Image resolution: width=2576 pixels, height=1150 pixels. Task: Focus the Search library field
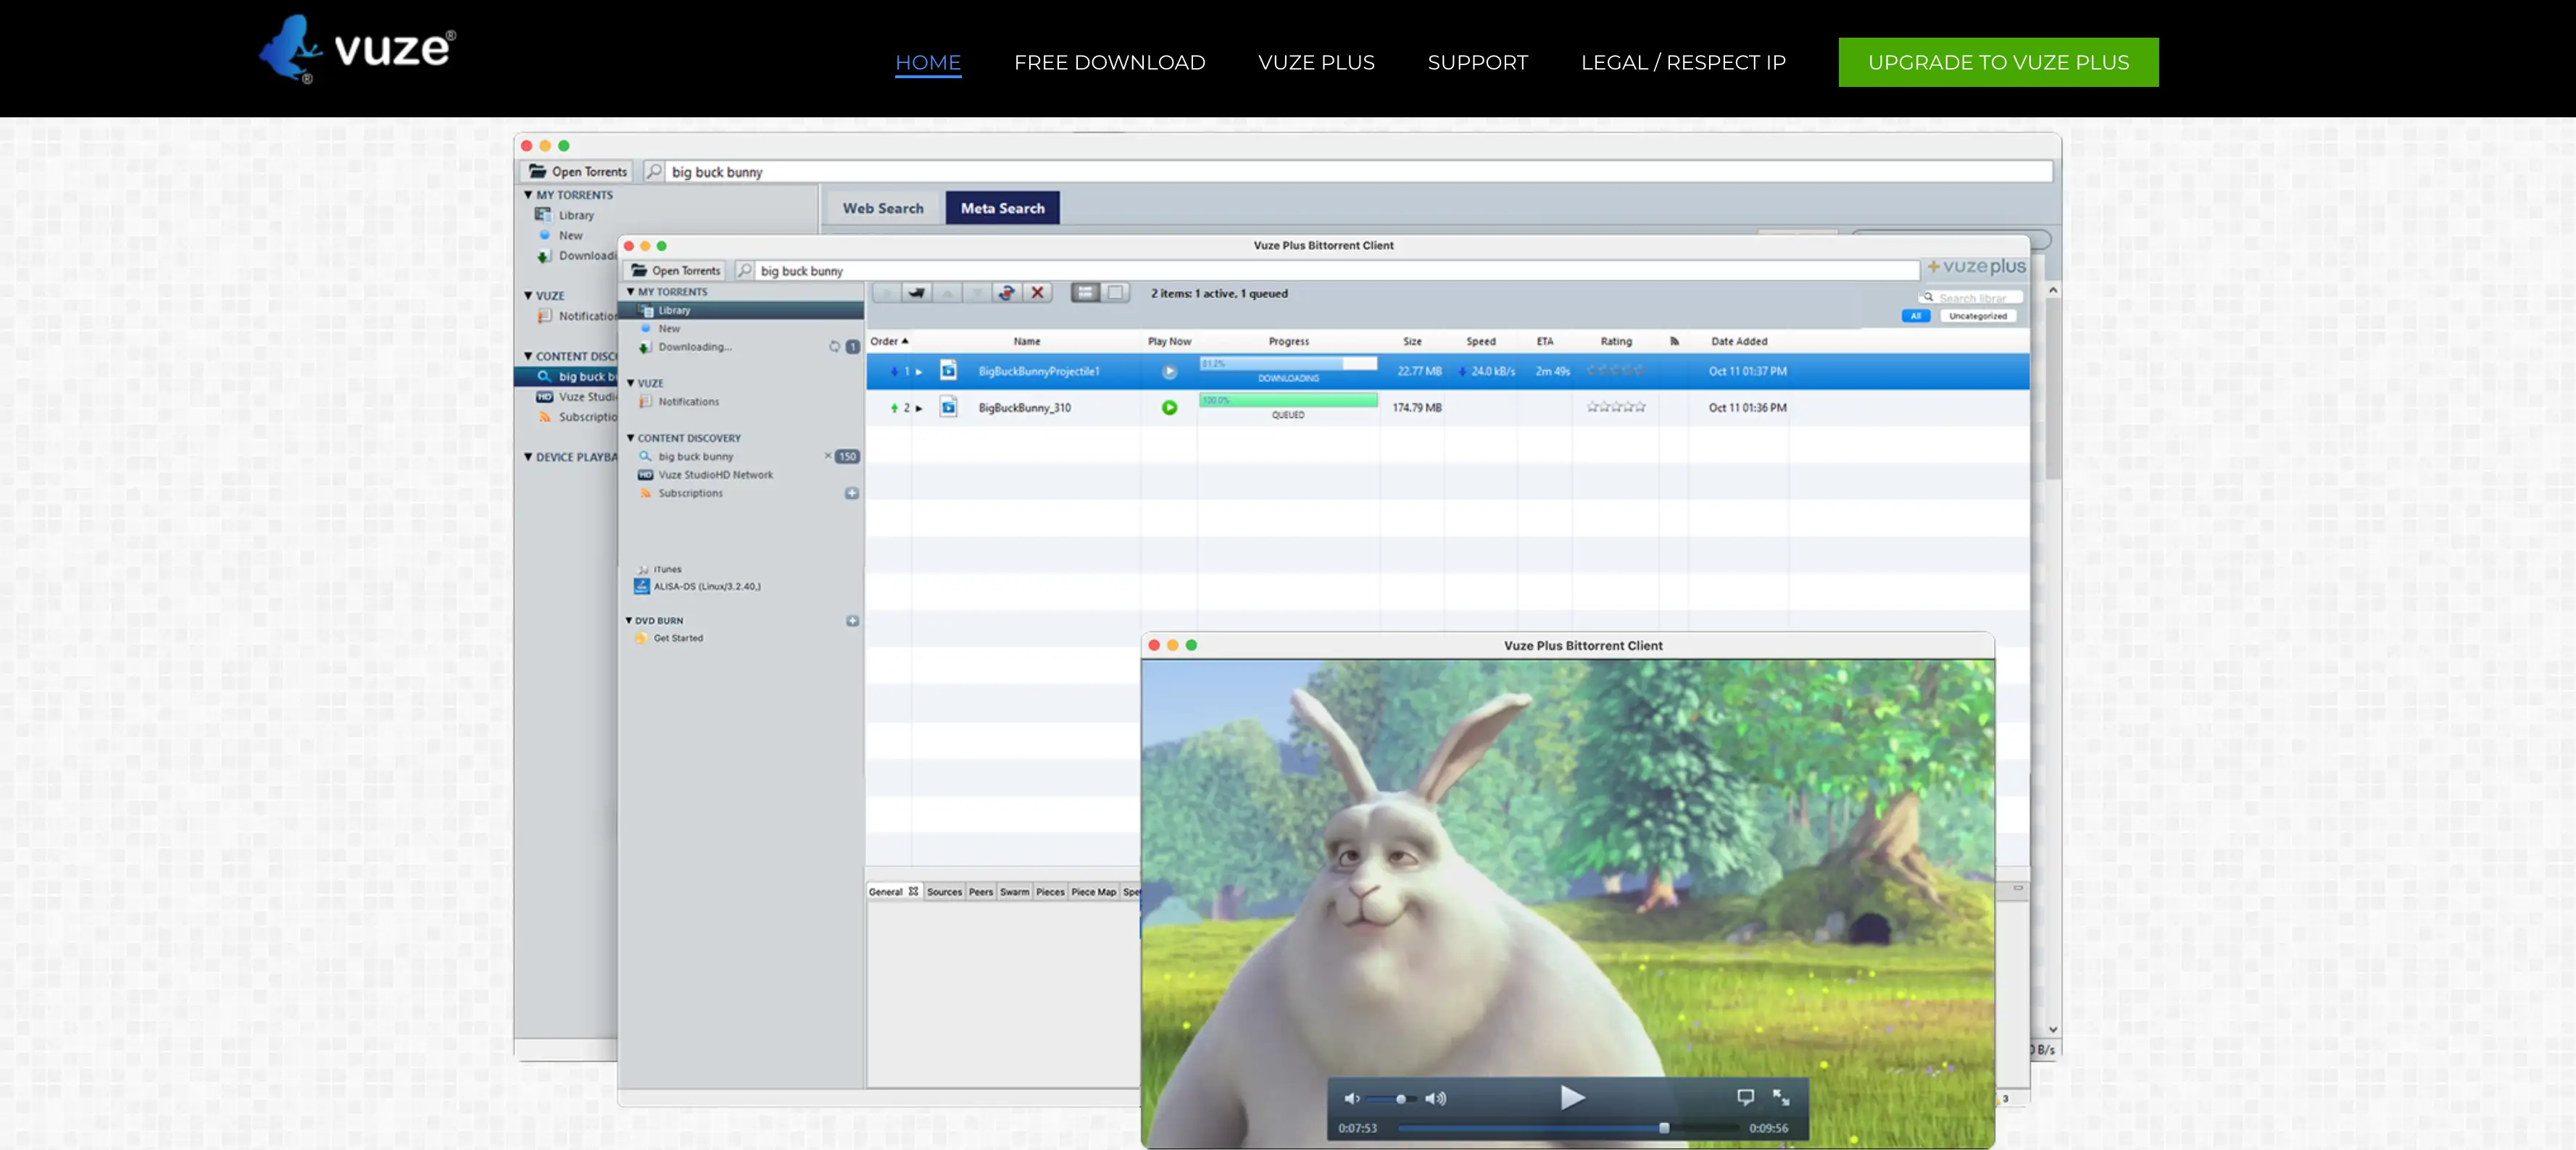click(x=1972, y=298)
